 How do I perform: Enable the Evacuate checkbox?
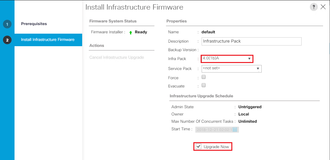tap(204, 85)
